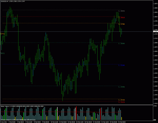Click the 8 Feb 00:00 time label
Viewport: 158px width, 123px height.
[37, 122]
